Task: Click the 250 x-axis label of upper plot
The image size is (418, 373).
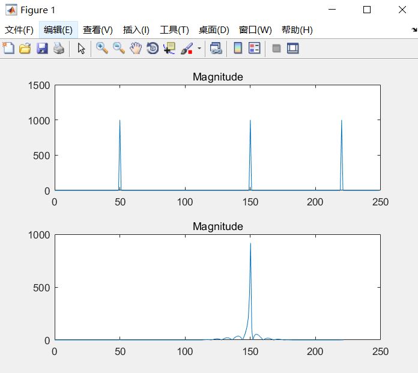Action: pyautogui.click(x=380, y=202)
